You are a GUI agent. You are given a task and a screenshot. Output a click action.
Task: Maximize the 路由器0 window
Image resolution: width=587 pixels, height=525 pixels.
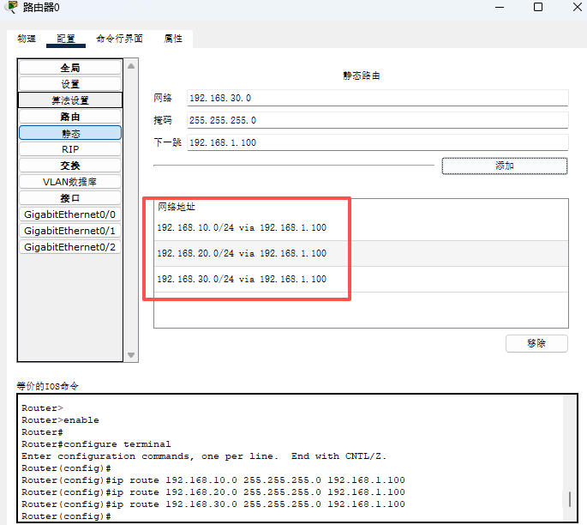click(x=538, y=8)
